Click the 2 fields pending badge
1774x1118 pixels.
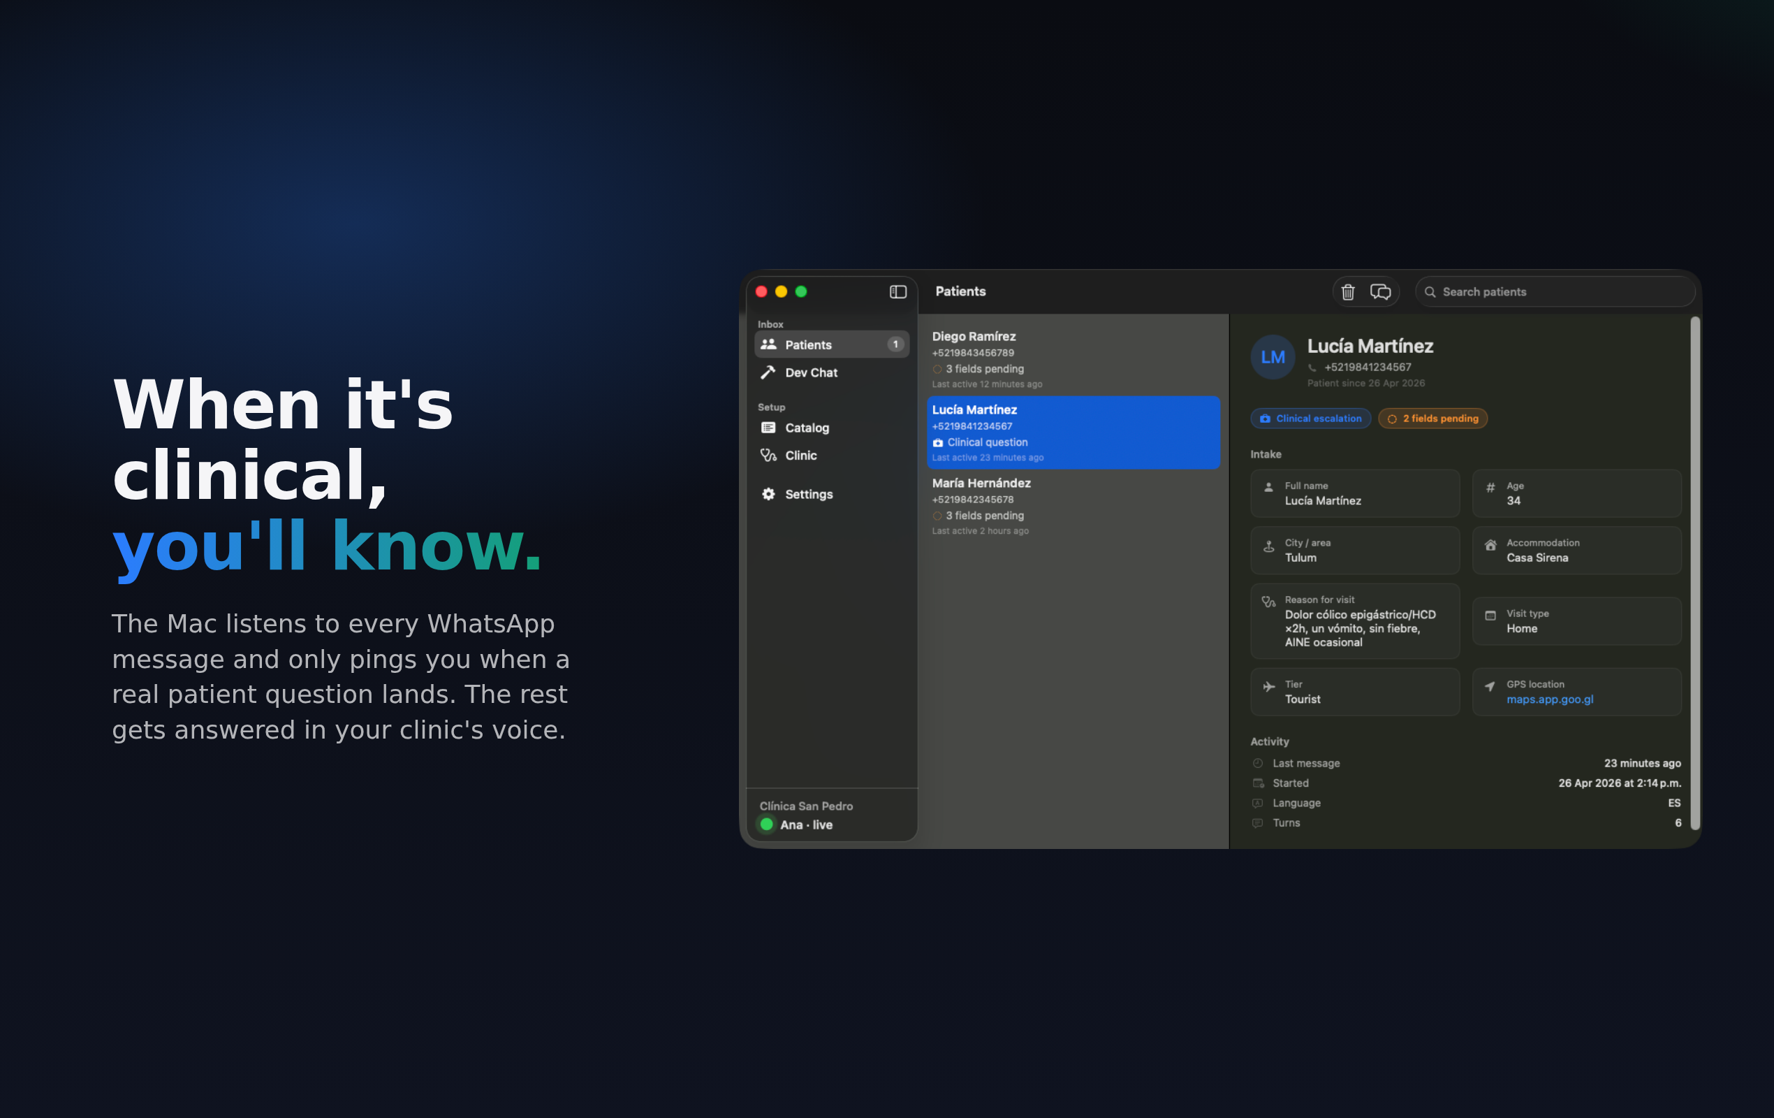[1432, 419]
